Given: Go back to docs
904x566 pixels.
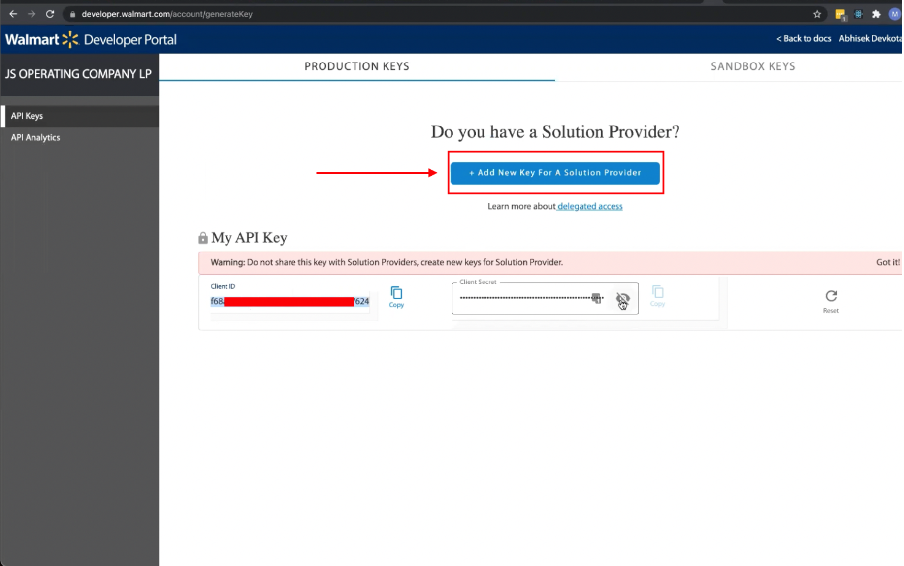Looking at the screenshot, I should click(804, 39).
